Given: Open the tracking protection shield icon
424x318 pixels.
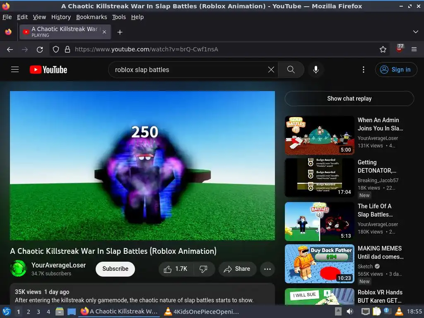Looking at the screenshot, I should [56, 50].
